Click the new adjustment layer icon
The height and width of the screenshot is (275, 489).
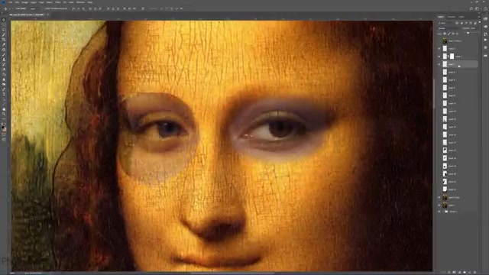pyautogui.click(x=459, y=272)
